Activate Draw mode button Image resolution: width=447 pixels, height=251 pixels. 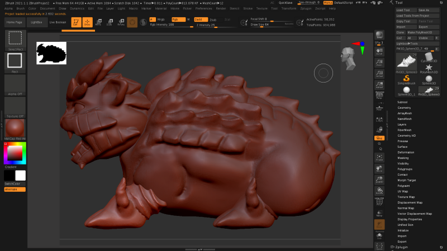click(x=87, y=22)
